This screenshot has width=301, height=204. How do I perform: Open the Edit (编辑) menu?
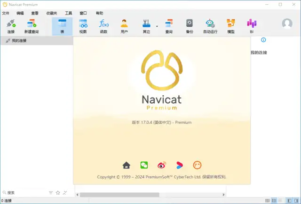point(20,13)
